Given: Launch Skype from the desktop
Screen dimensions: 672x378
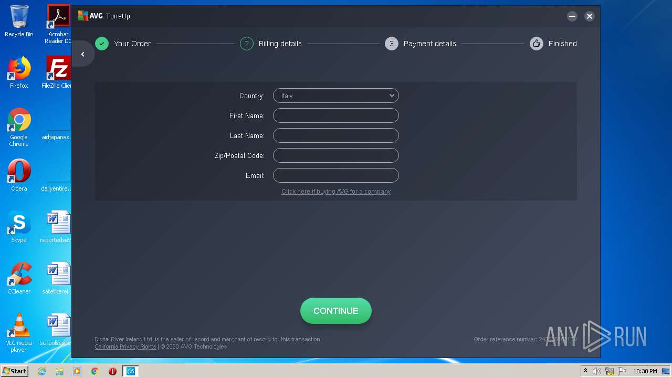Looking at the screenshot, I should 19,227.
